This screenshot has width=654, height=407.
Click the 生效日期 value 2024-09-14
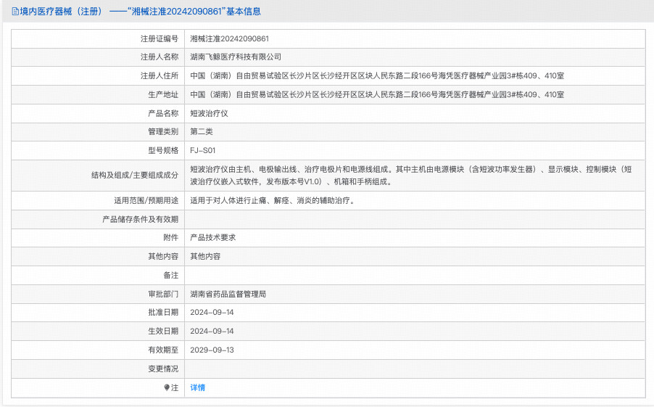click(212, 331)
